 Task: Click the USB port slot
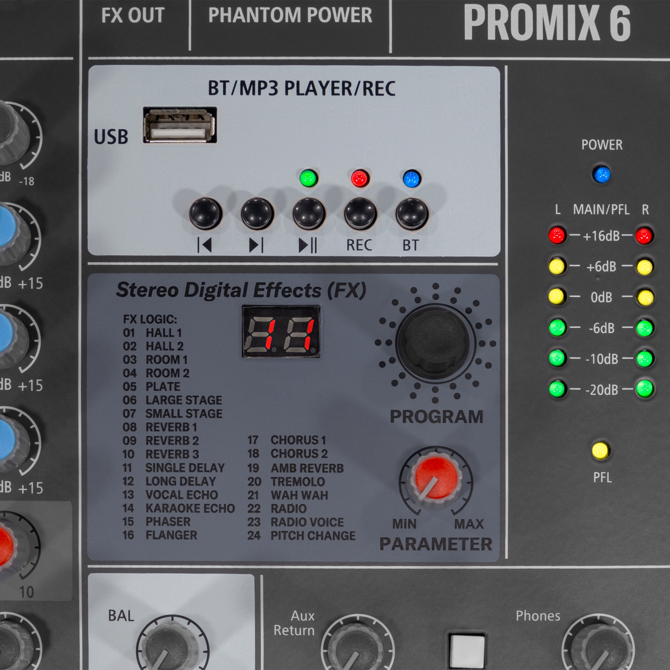click(x=180, y=126)
